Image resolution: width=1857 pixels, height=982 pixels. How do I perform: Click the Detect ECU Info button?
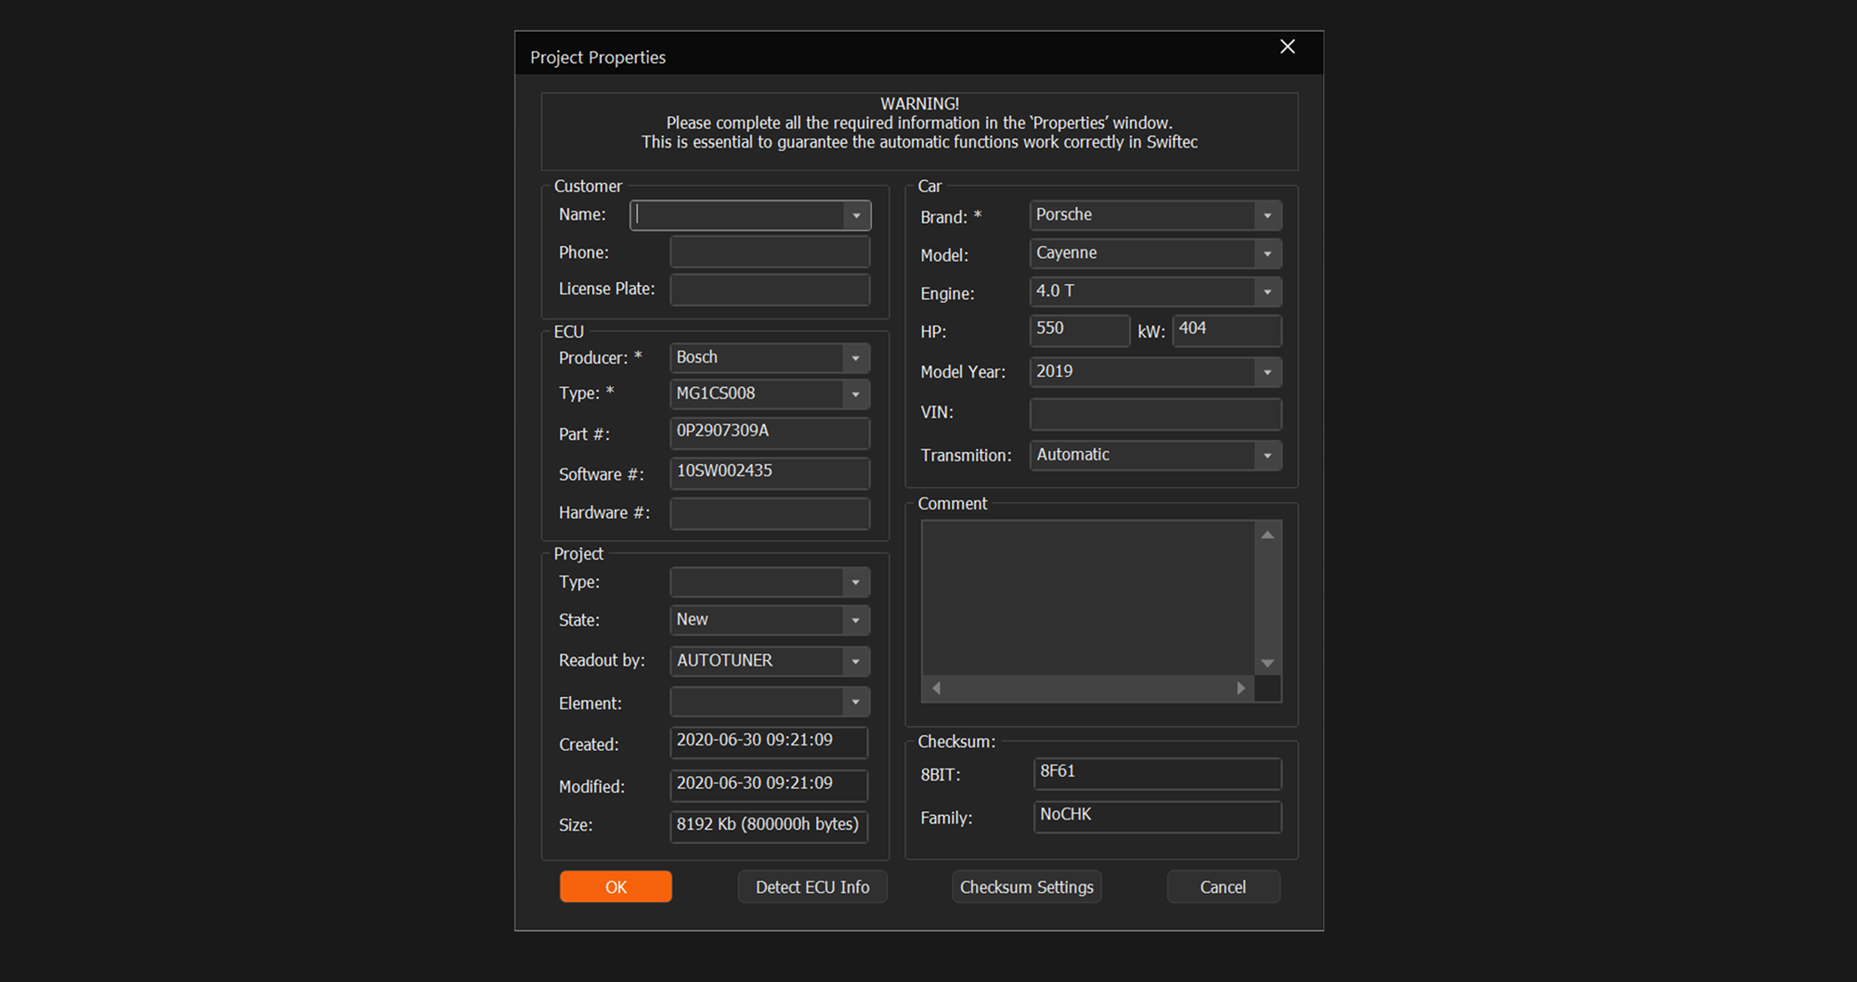(812, 887)
